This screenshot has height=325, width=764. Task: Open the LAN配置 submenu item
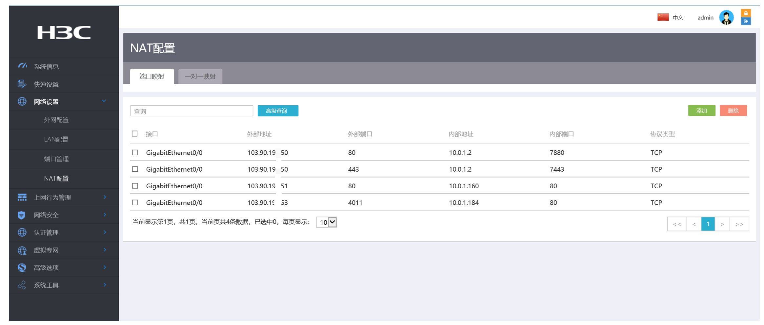click(x=56, y=139)
